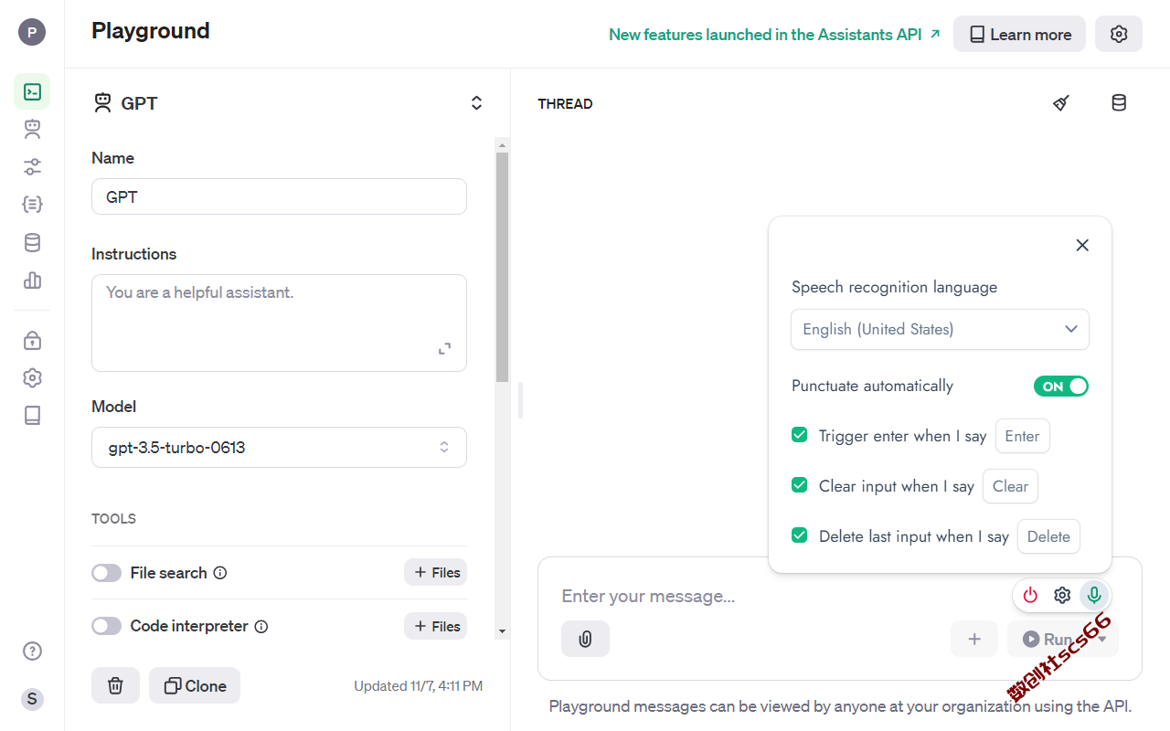Image resolution: width=1170 pixels, height=731 pixels.
Task: Open the speech settings gear icon
Action: coord(1062,596)
